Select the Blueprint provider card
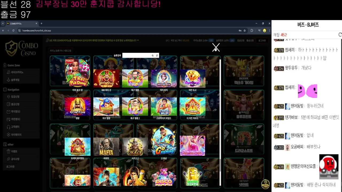This screenshot has height=192, width=342. [x=244, y=105]
